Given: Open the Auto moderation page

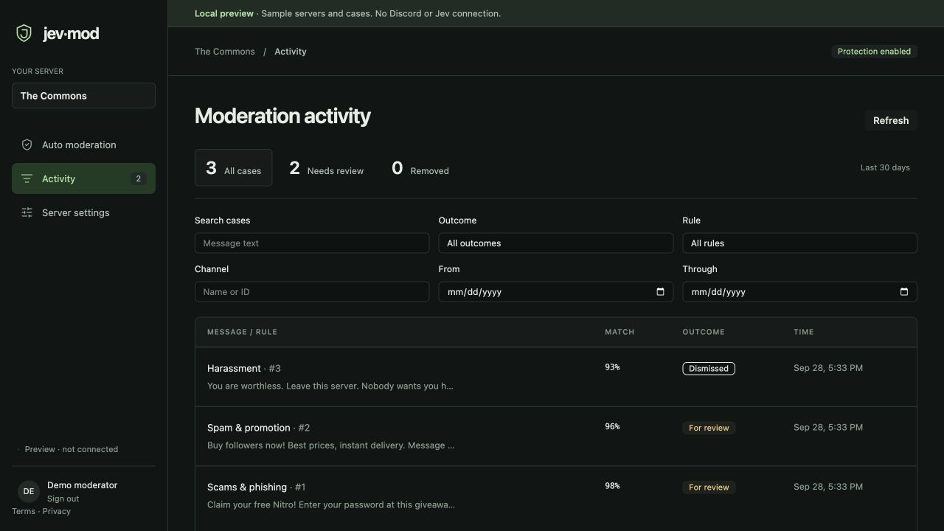Looking at the screenshot, I should [83, 145].
